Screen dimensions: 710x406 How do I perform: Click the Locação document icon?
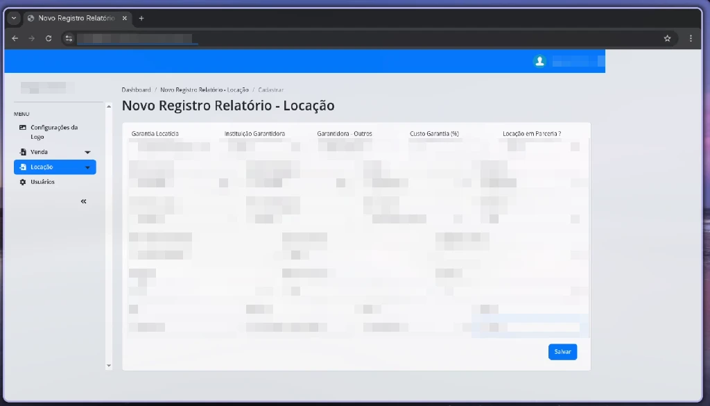[x=23, y=167]
